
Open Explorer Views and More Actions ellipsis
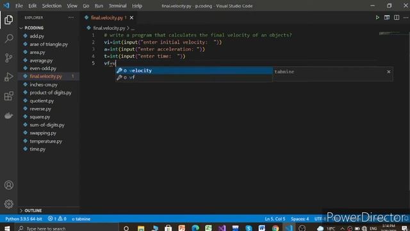(71, 17)
